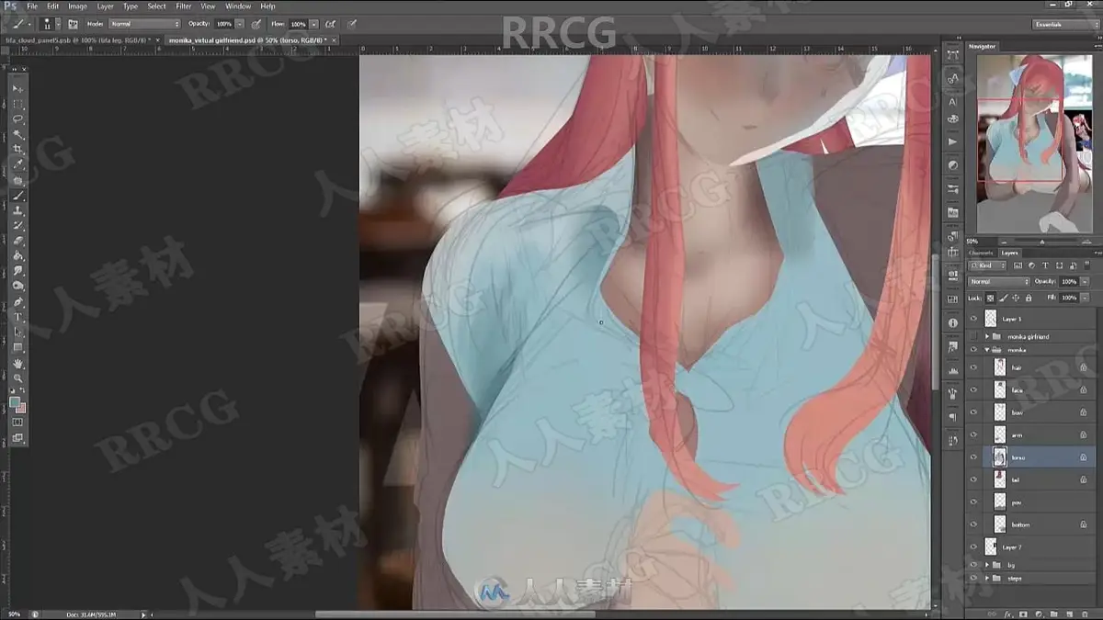Change the screen mode
The width and height of the screenshot is (1103, 620).
point(17,438)
